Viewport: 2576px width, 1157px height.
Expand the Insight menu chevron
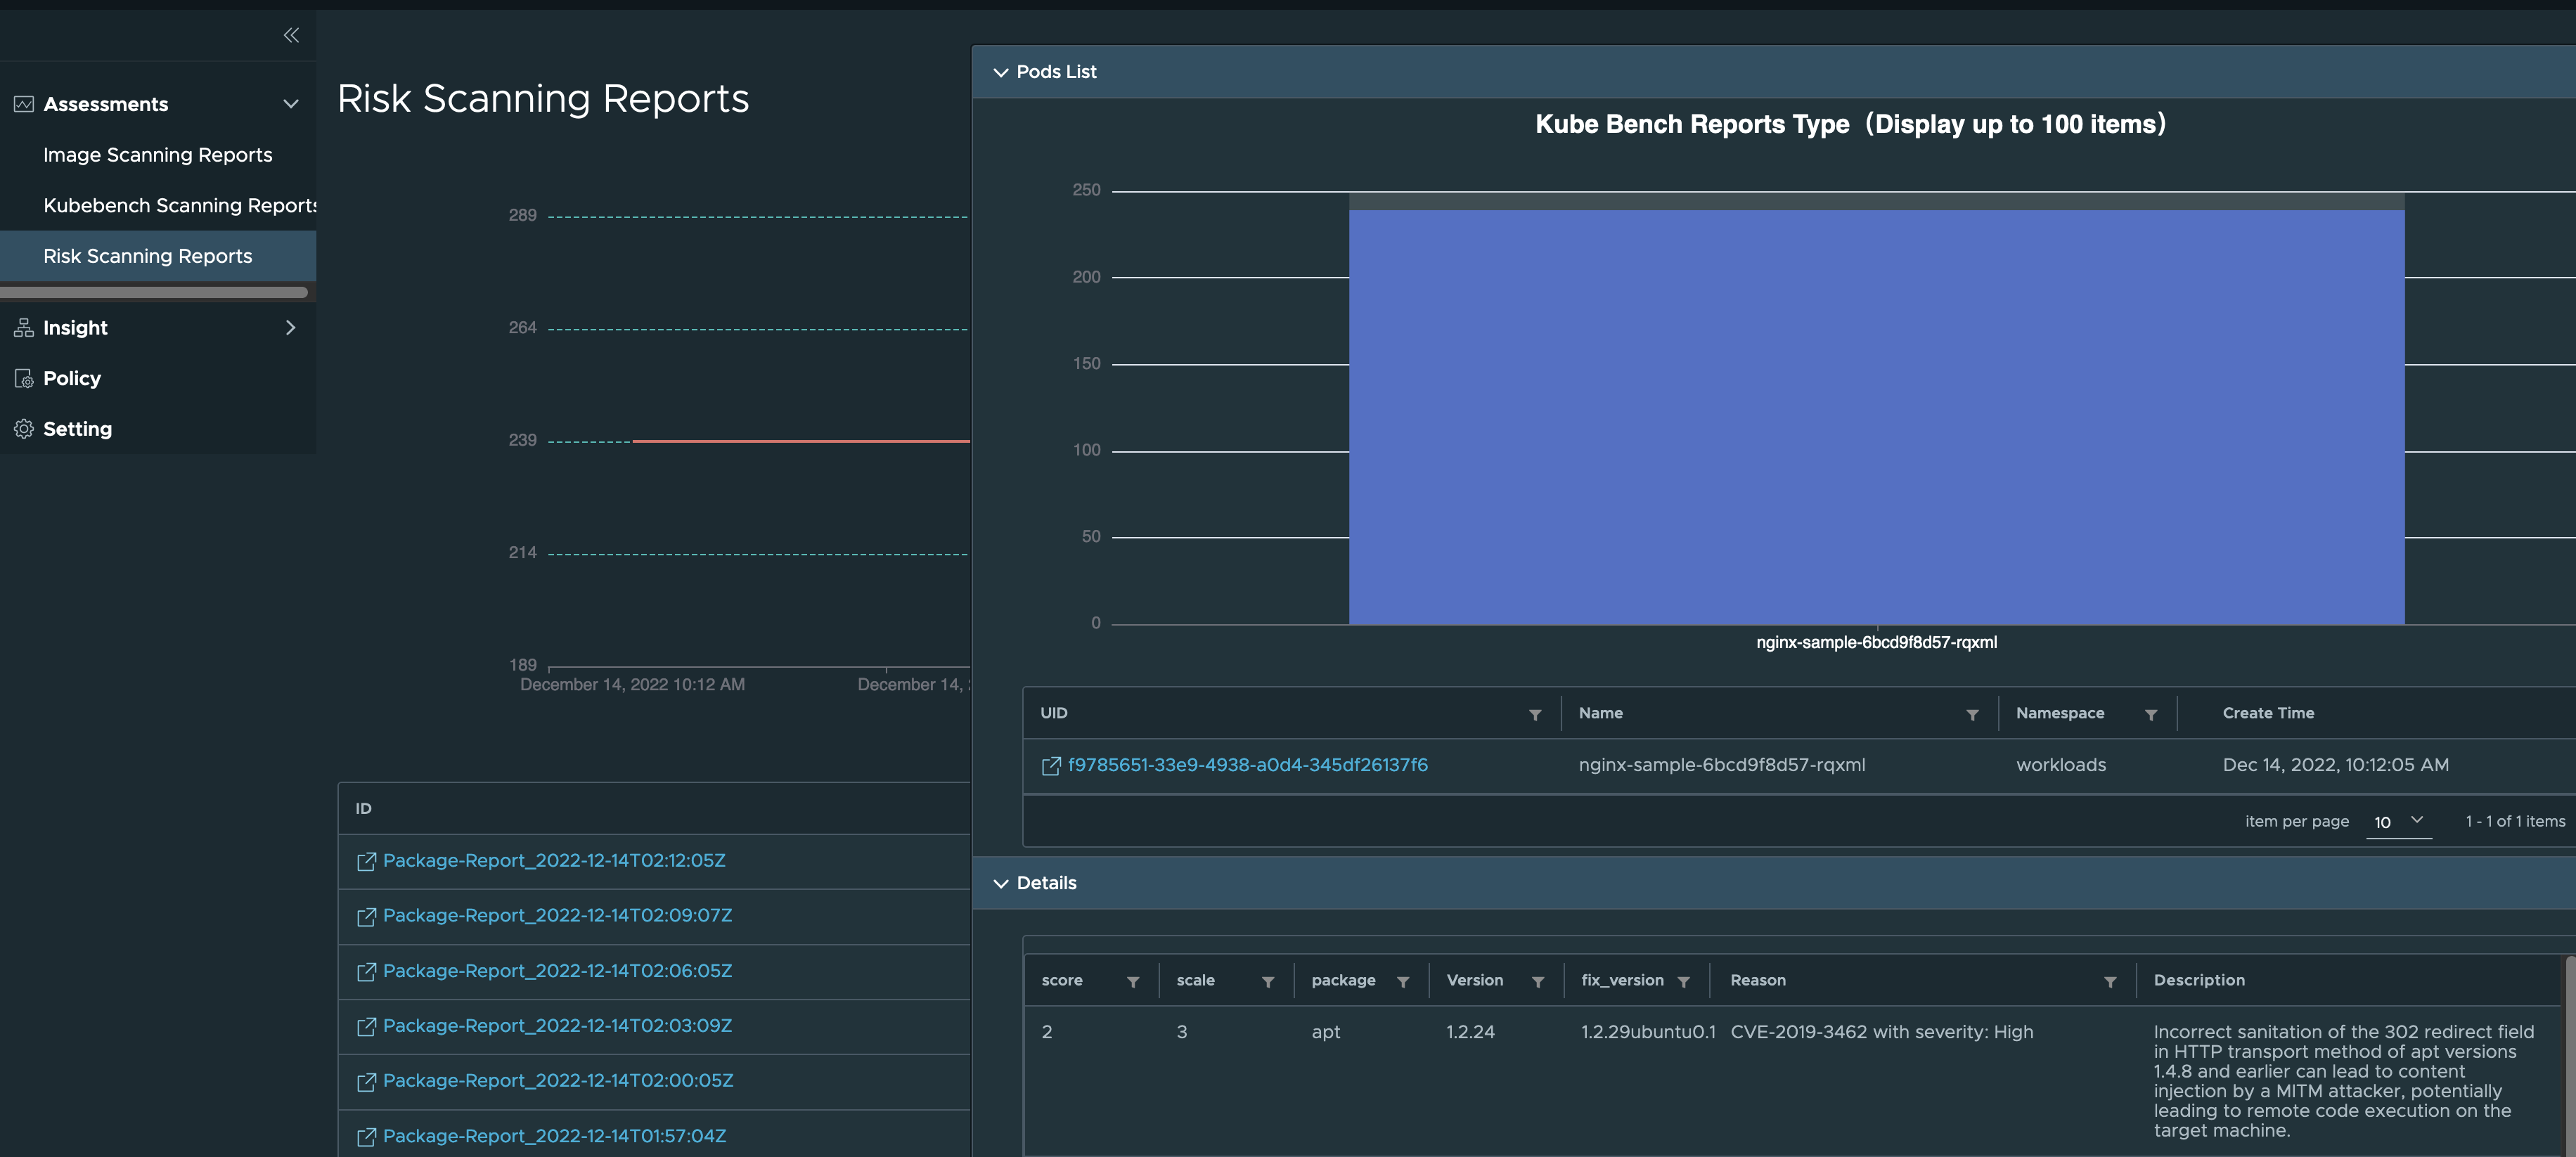click(x=290, y=327)
